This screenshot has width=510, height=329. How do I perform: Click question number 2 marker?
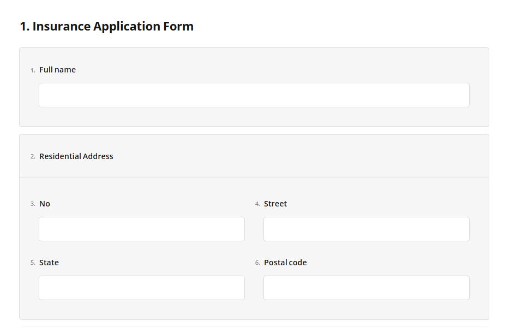click(32, 157)
